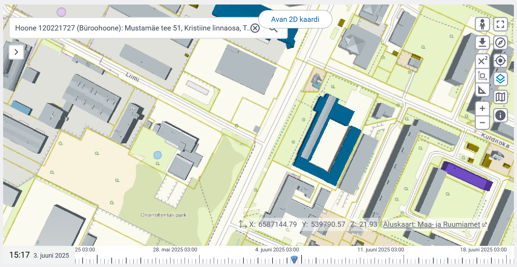
Task: Zoom in with the plus button
Action: (x=482, y=108)
